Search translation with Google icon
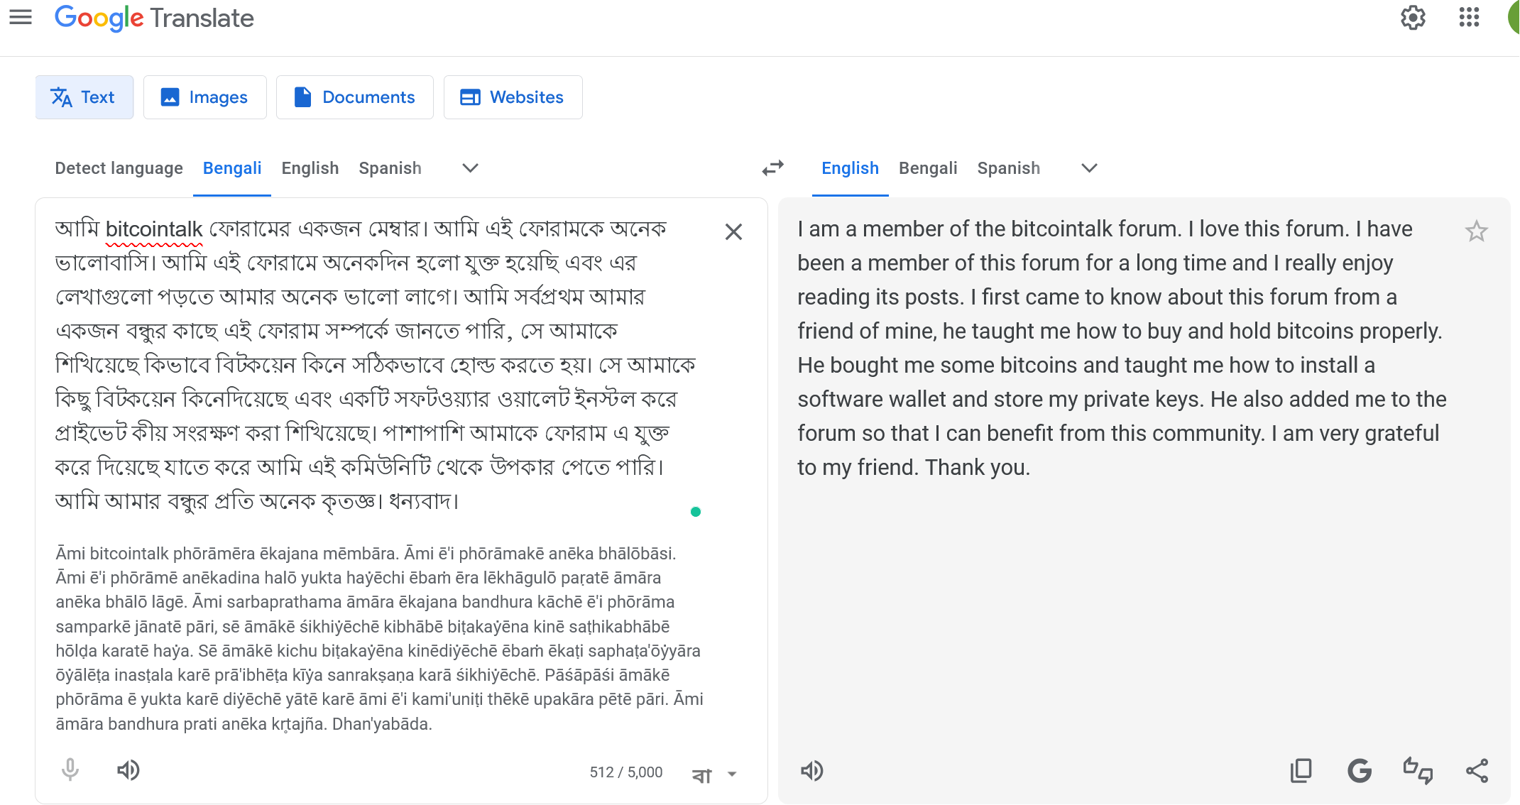Screen dimensions: 1520x805 [x=1360, y=771]
